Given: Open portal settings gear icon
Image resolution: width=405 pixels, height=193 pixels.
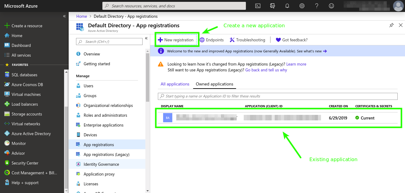Looking at the screenshot, I should (x=302, y=6).
